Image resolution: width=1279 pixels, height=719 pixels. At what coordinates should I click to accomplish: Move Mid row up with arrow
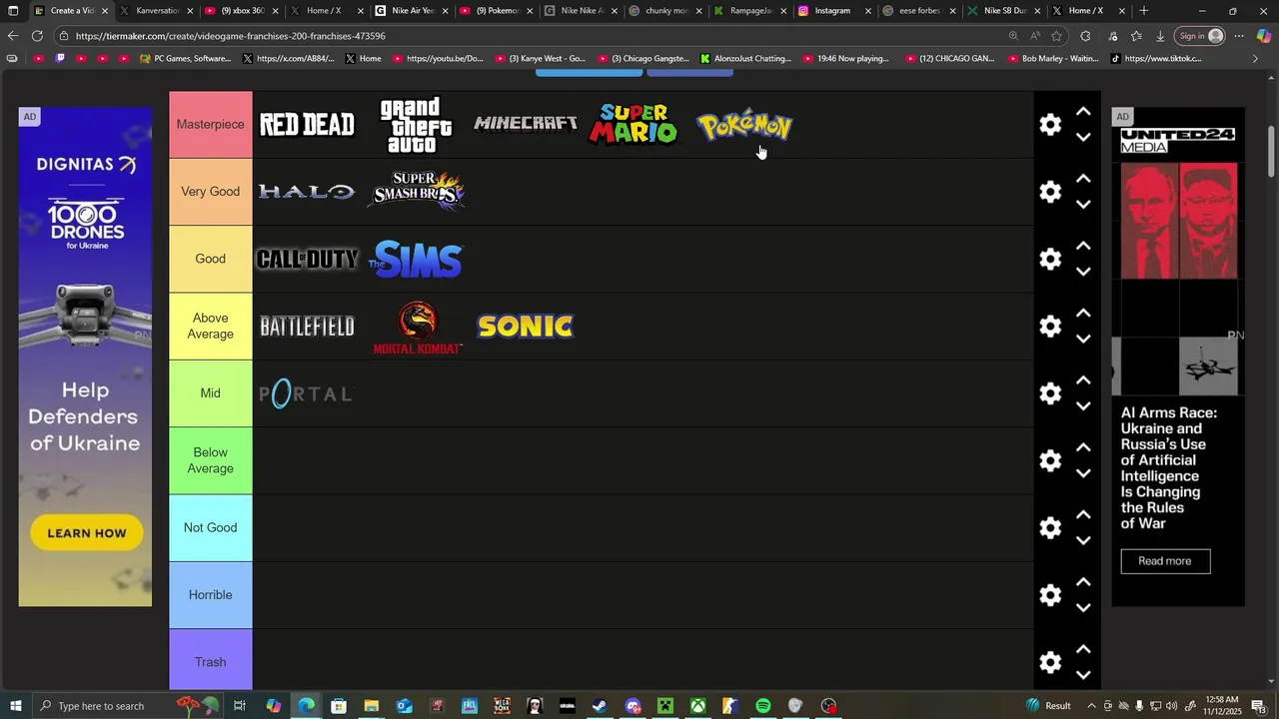click(x=1083, y=380)
